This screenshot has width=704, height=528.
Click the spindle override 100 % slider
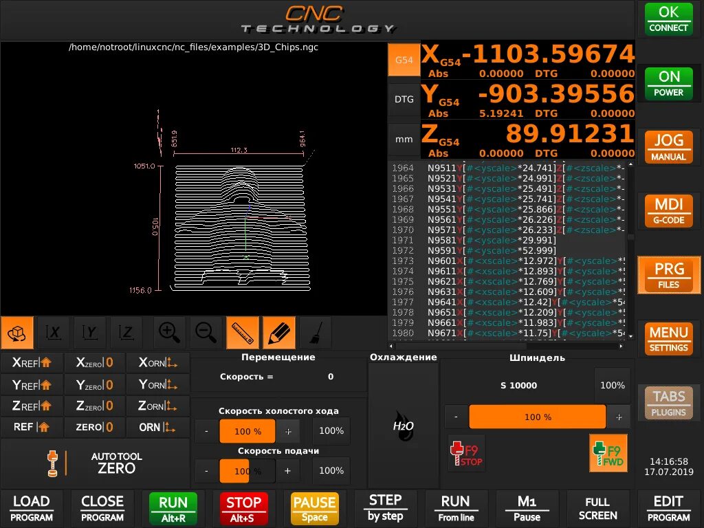[x=538, y=417]
